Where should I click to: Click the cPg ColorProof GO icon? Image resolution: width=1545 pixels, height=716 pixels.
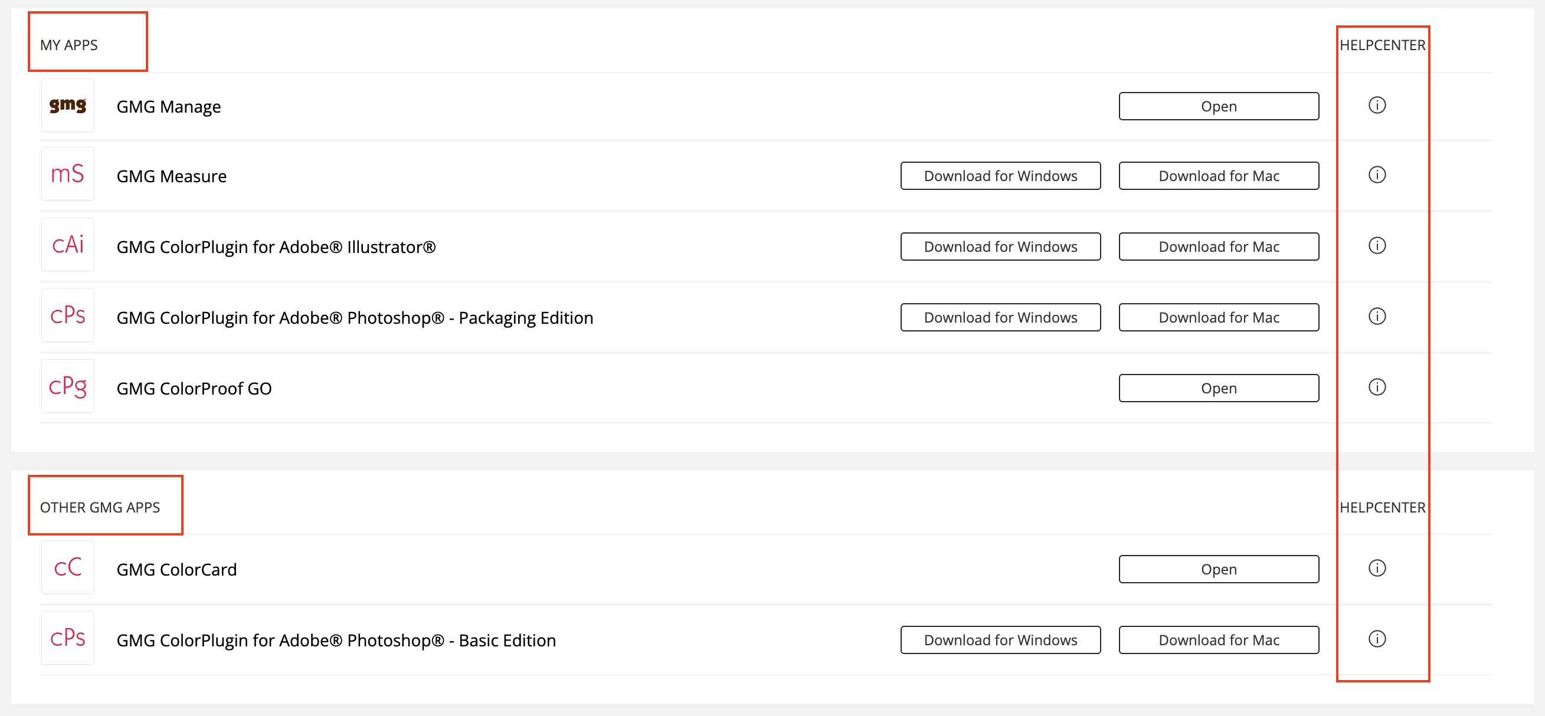(68, 386)
